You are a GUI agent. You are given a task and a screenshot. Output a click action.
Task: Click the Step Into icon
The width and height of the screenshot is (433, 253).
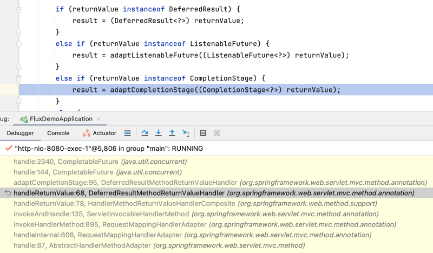[x=159, y=133]
